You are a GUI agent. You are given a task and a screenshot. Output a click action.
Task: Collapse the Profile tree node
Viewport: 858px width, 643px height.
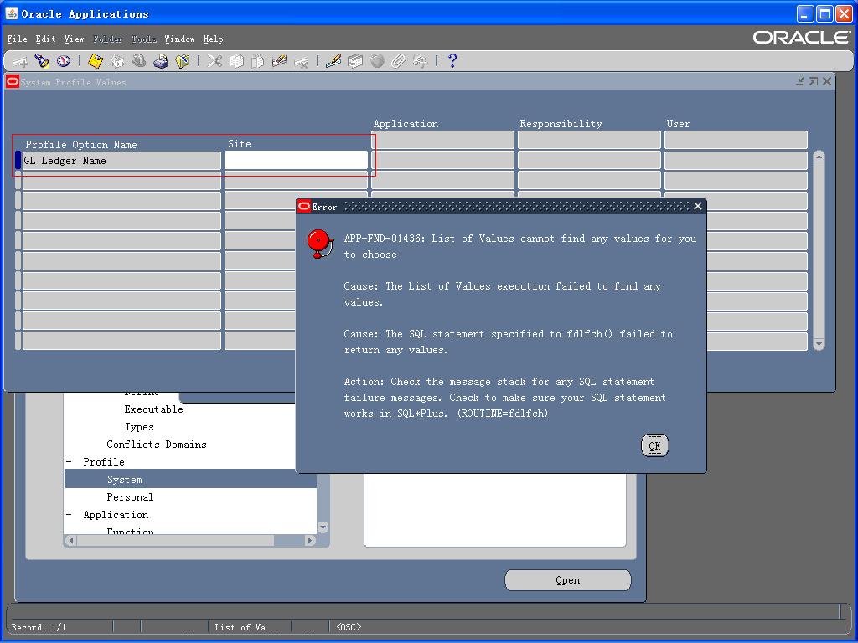pyautogui.click(x=70, y=462)
